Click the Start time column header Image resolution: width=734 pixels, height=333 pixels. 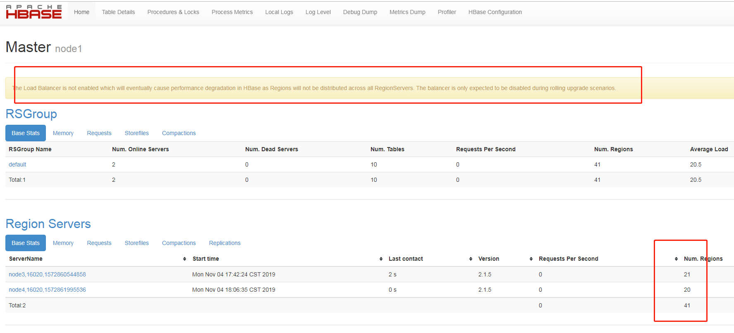tap(206, 259)
